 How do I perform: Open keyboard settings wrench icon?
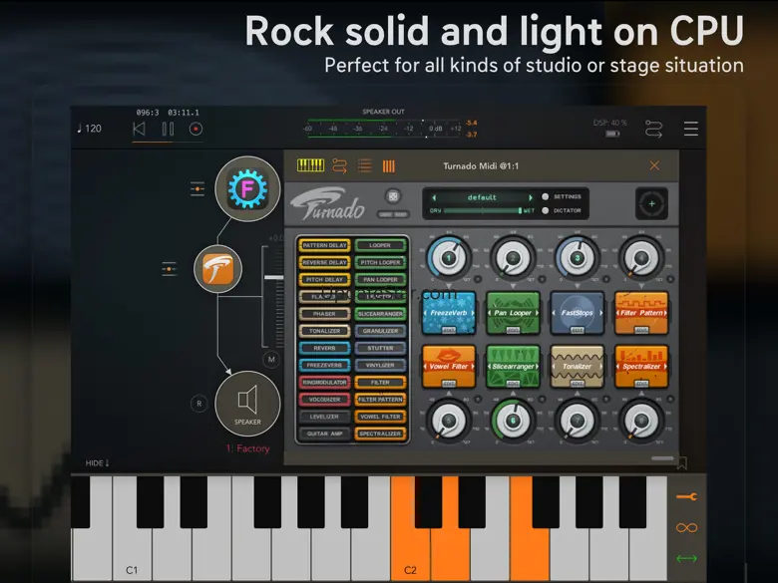click(x=686, y=496)
